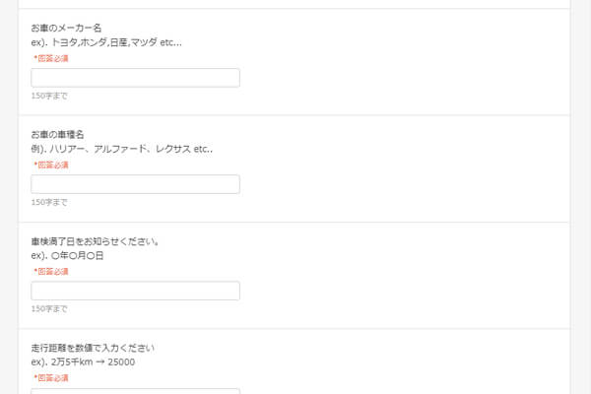The width and height of the screenshot is (591, 394).
Task: Click the red 回答必須 marker under メーカー名
Action: click(x=51, y=59)
